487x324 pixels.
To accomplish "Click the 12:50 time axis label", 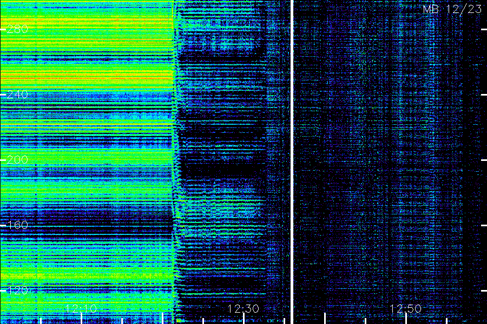I will [x=406, y=308].
